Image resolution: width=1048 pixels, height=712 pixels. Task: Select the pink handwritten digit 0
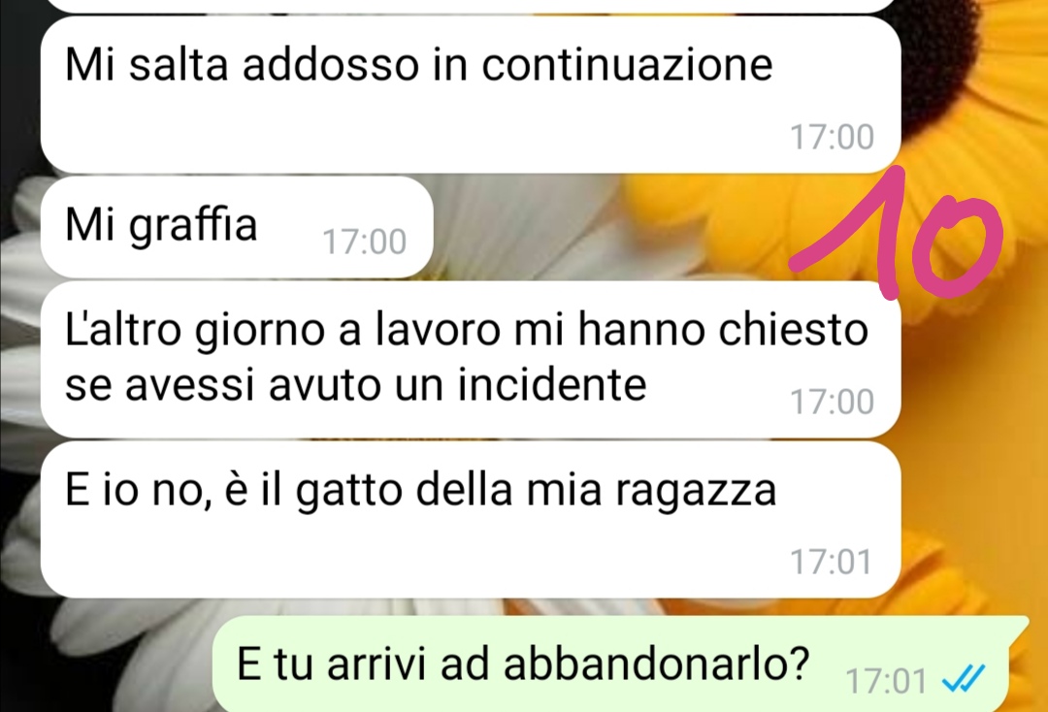tap(957, 246)
